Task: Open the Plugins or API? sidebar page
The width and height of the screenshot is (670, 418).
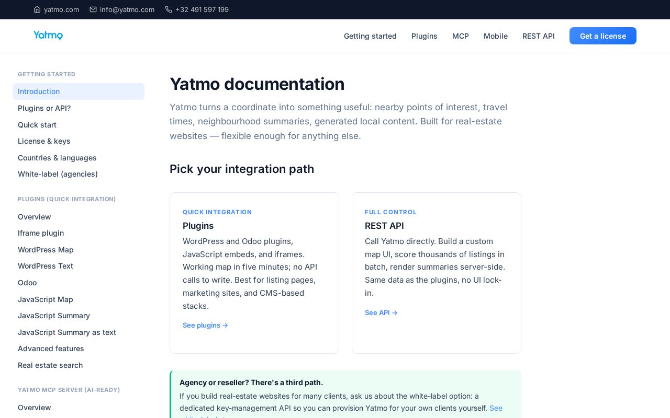Action: pyautogui.click(x=79, y=108)
